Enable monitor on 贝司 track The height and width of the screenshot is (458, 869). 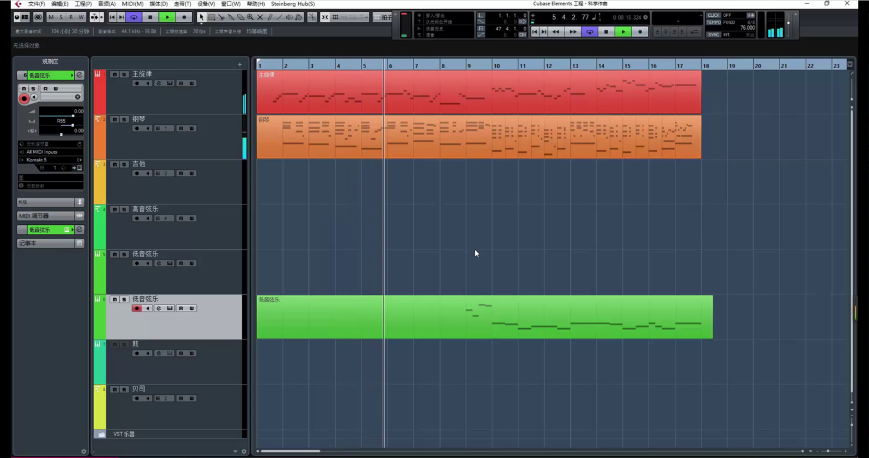[x=148, y=398]
